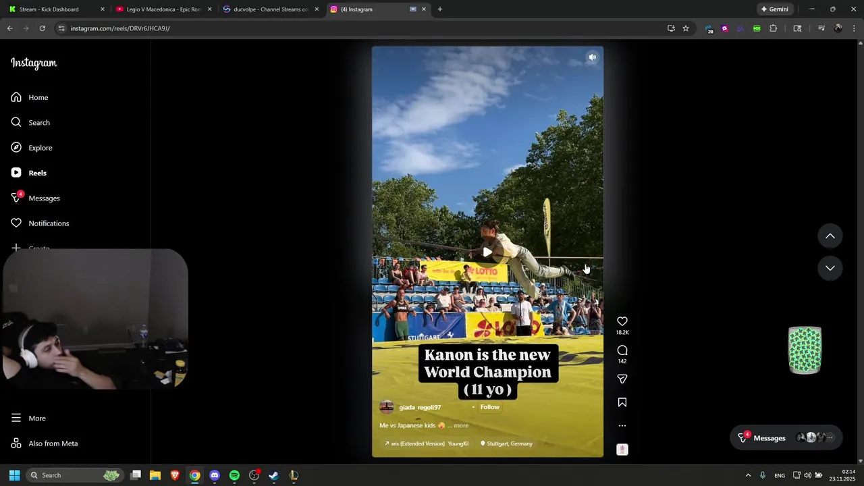Open the YoungKil audio track link

point(427,443)
